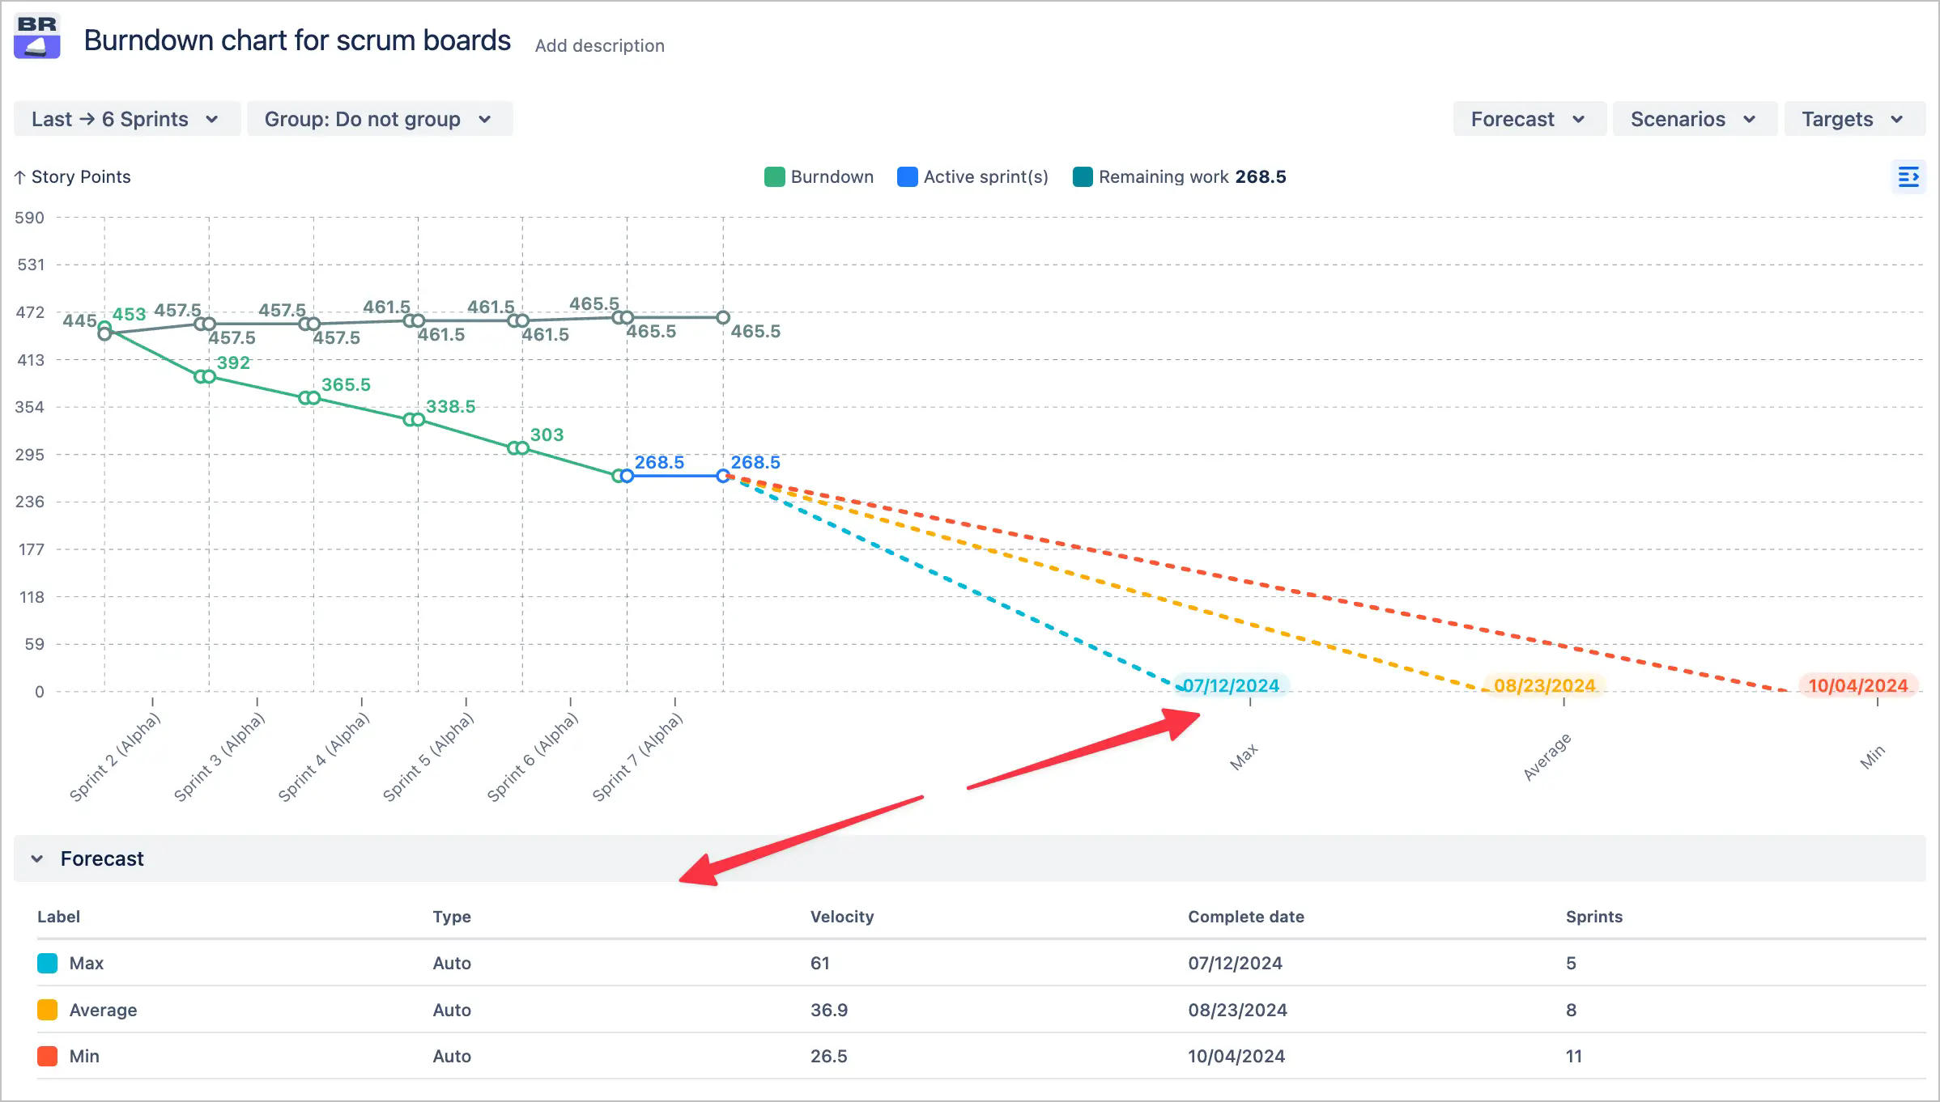Click the 303 burndown data point label
The image size is (1940, 1102).
pyautogui.click(x=547, y=434)
